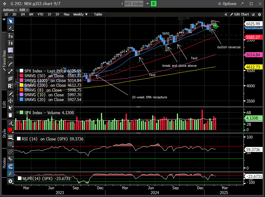Toggle the magnet snap mode
The image size is (265, 197).
coord(10,166)
